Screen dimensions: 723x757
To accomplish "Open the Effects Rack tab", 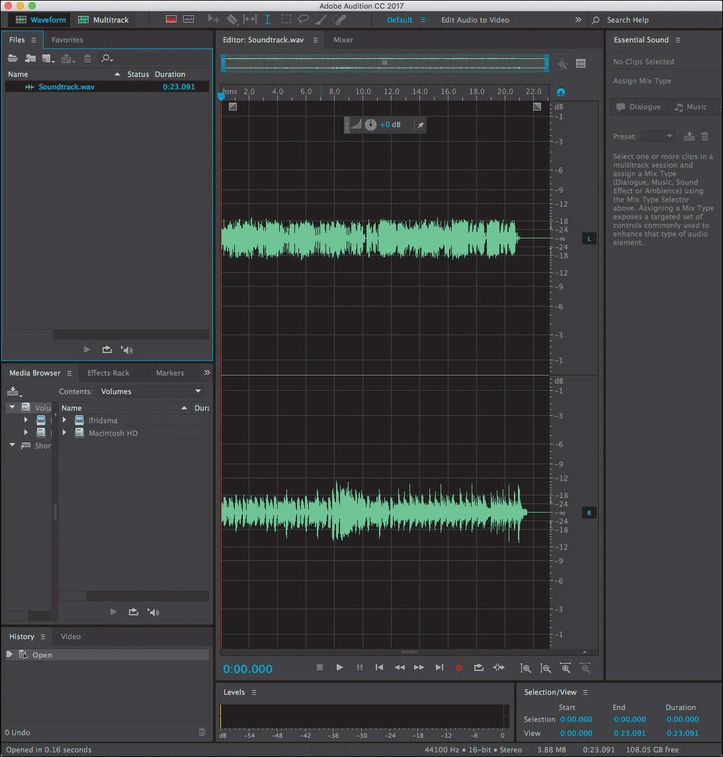I will [x=108, y=373].
